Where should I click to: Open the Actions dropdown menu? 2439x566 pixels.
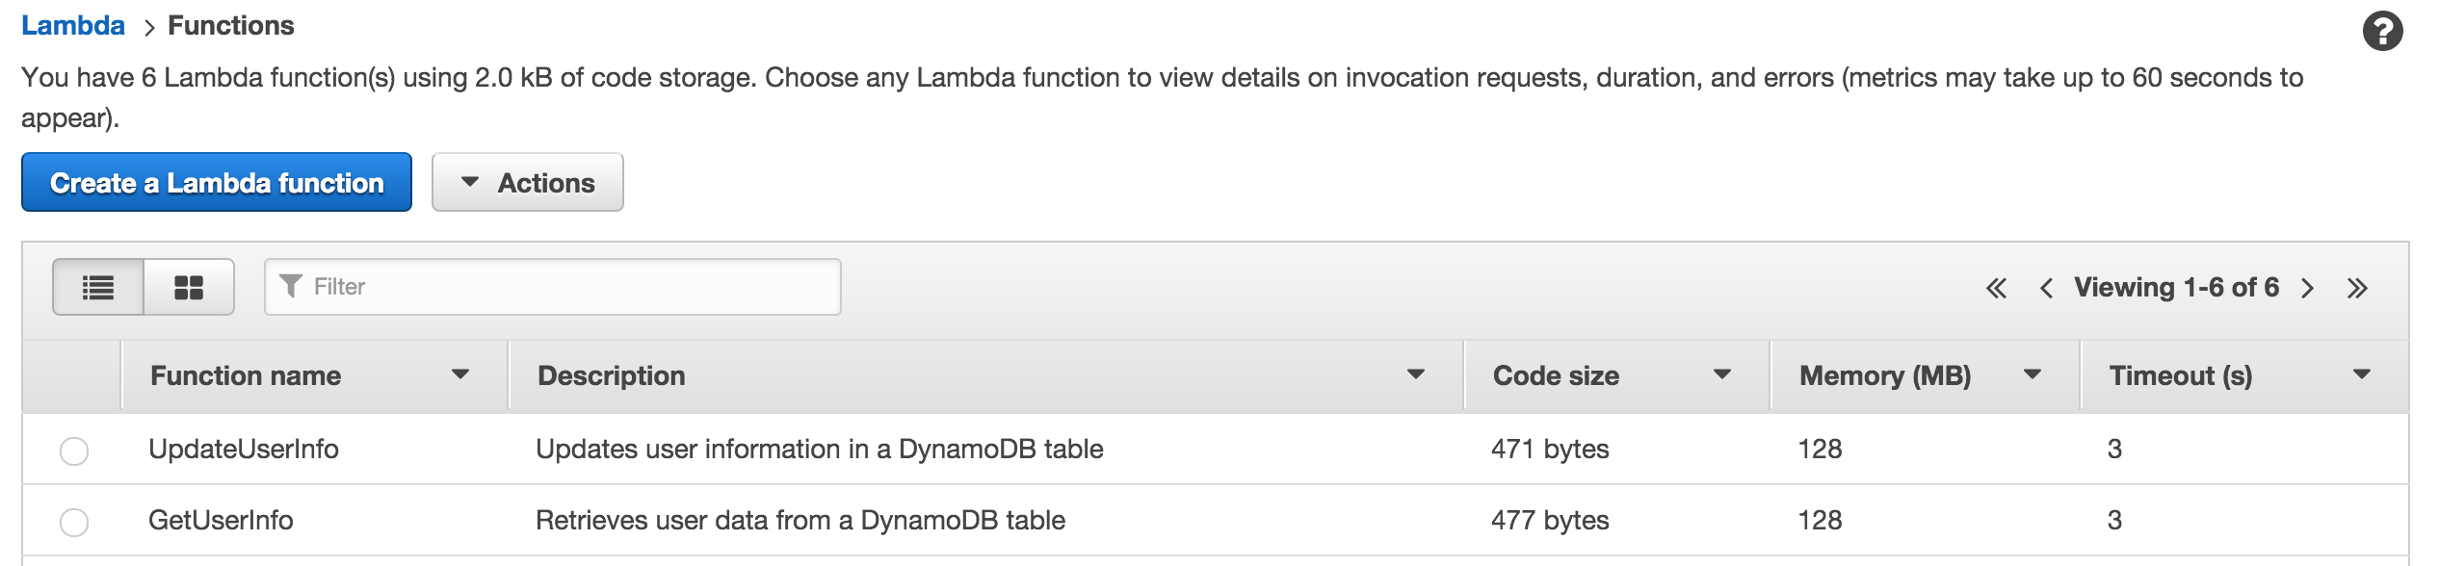[528, 182]
